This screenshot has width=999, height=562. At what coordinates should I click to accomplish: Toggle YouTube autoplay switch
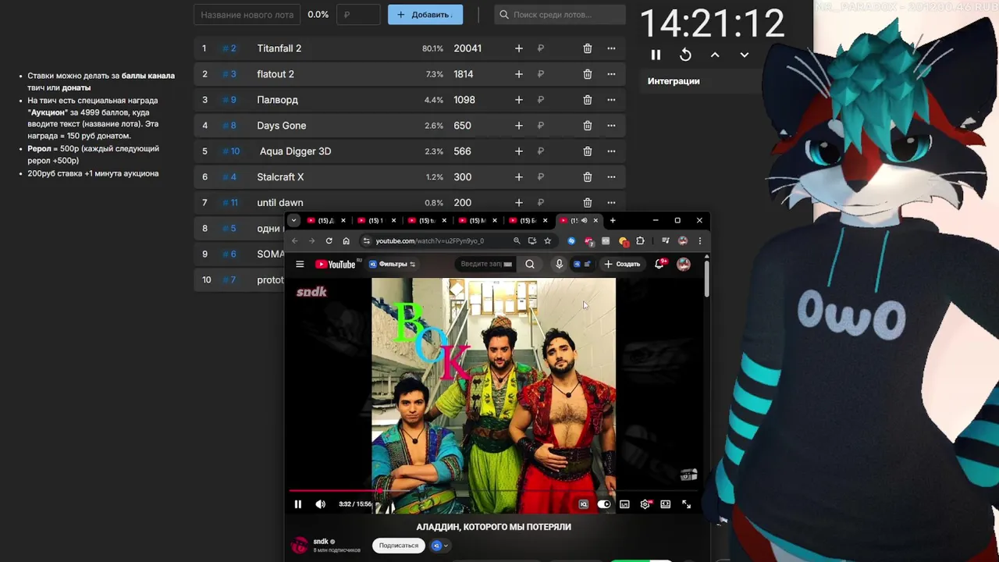604,504
